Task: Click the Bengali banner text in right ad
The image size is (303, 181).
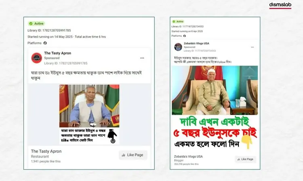Action: click(215, 133)
